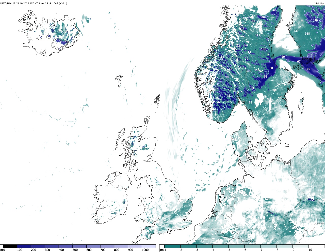The height and width of the screenshot is (252, 325).
Task: Click the '36' value in Norway
Action: point(229,96)
